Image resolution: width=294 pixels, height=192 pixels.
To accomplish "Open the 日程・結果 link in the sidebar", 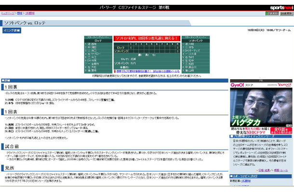I will pos(264,170).
